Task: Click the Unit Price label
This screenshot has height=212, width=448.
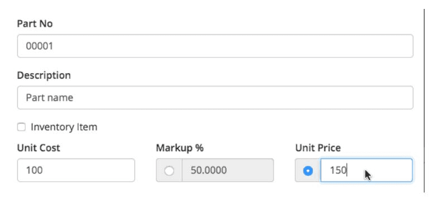Action: coord(318,148)
